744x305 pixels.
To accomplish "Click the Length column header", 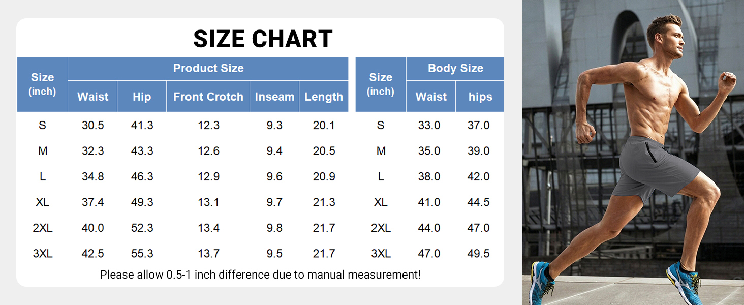I will pos(324,97).
